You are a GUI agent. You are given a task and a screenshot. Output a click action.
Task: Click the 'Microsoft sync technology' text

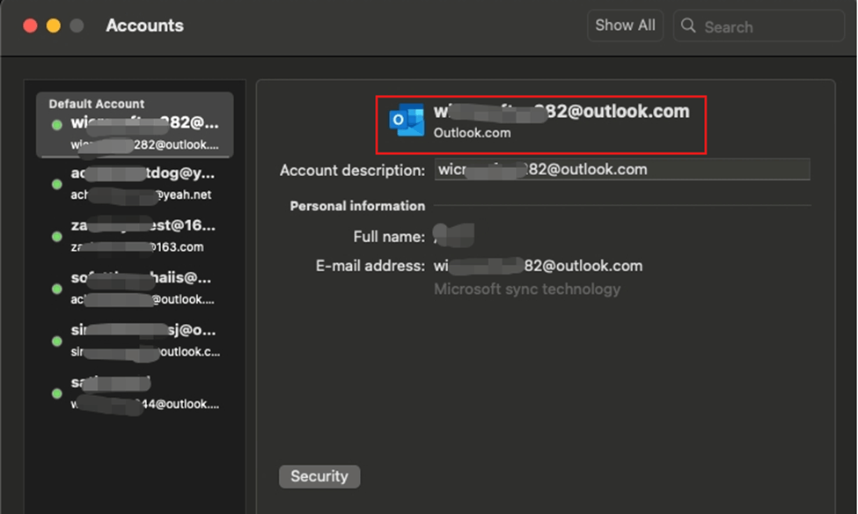[527, 289]
